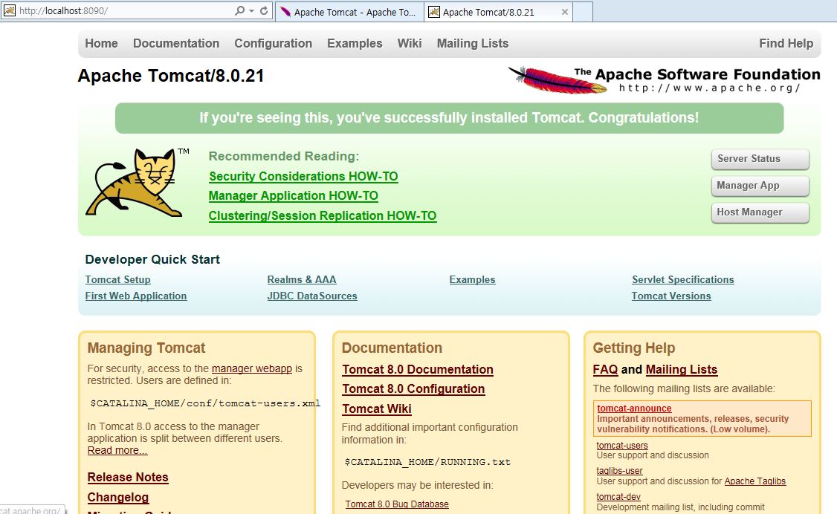The image size is (837, 514).
Task: Open Manager Application HOW-TO link
Action: pyautogui.click(x=293, y=196)
